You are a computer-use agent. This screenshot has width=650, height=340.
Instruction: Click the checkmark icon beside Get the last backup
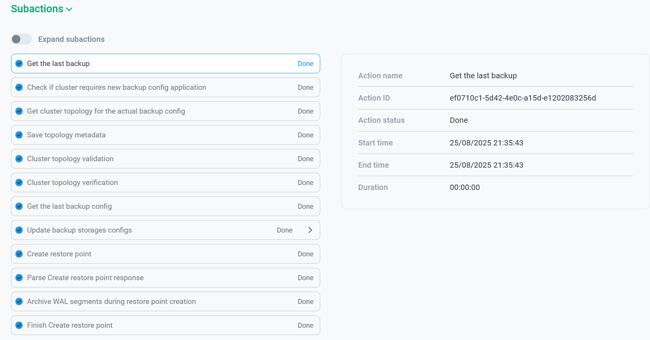coord(19,64)
